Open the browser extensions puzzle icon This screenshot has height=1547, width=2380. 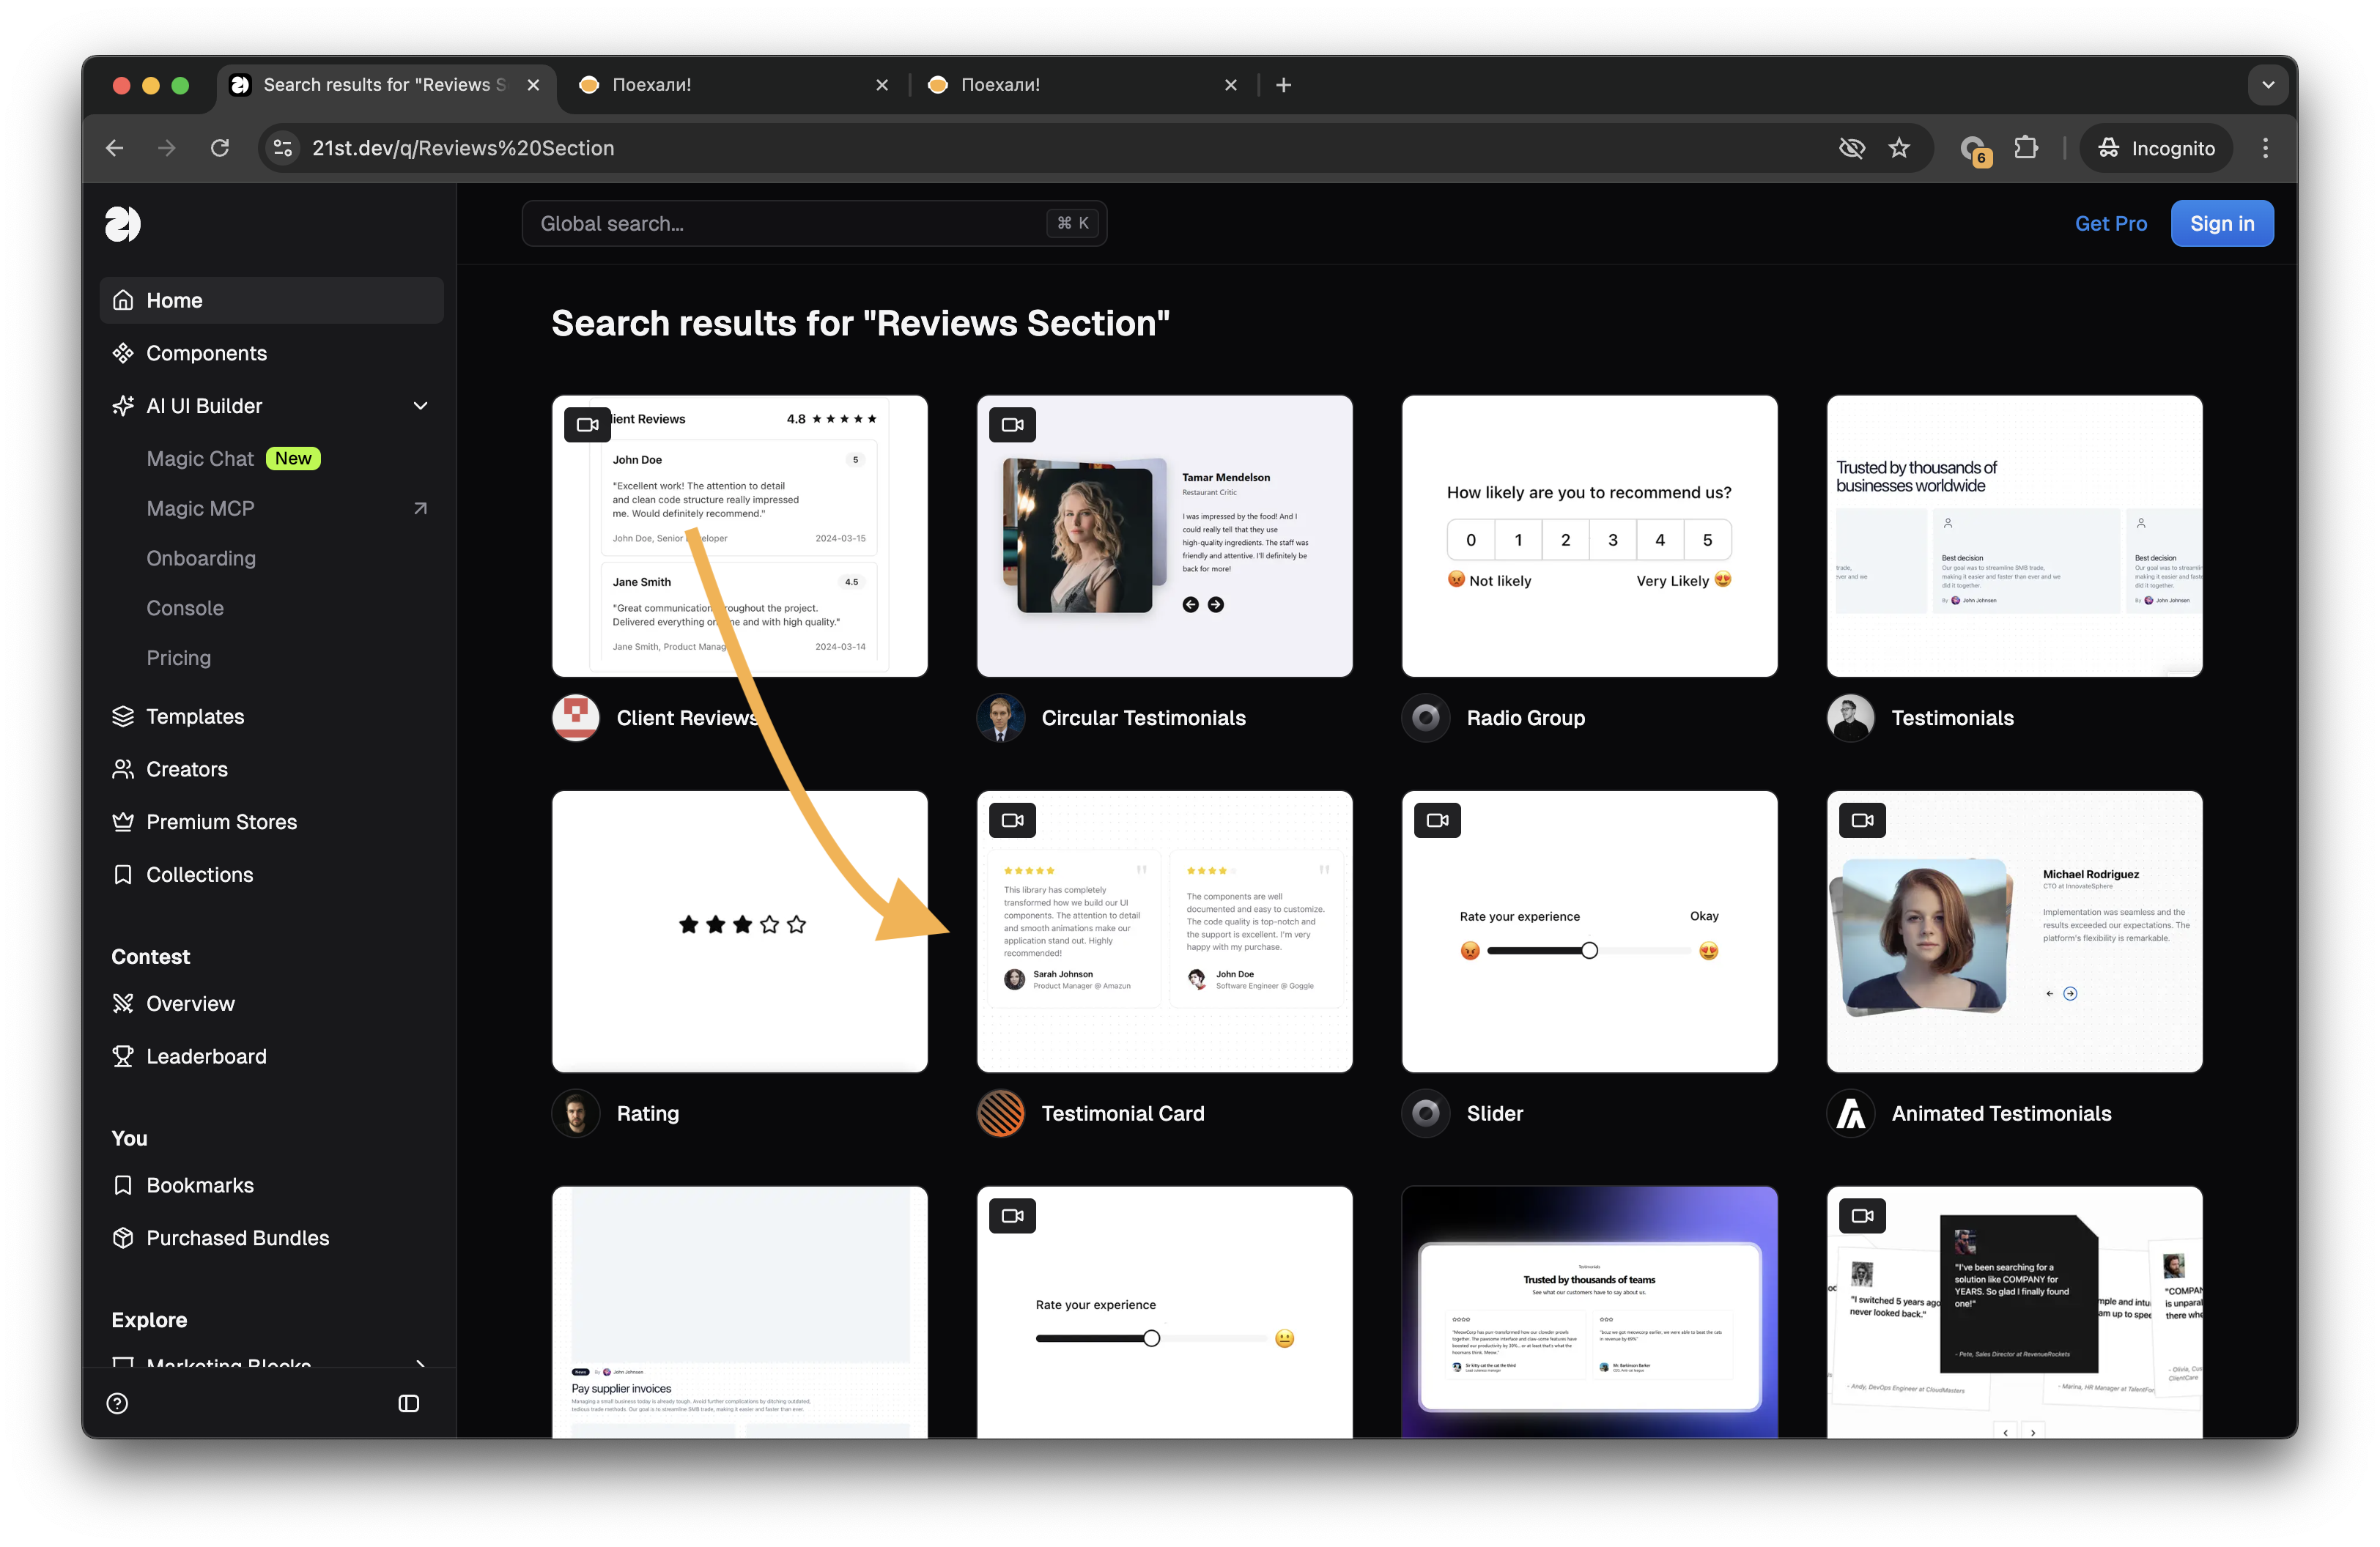coord(2026,148)
